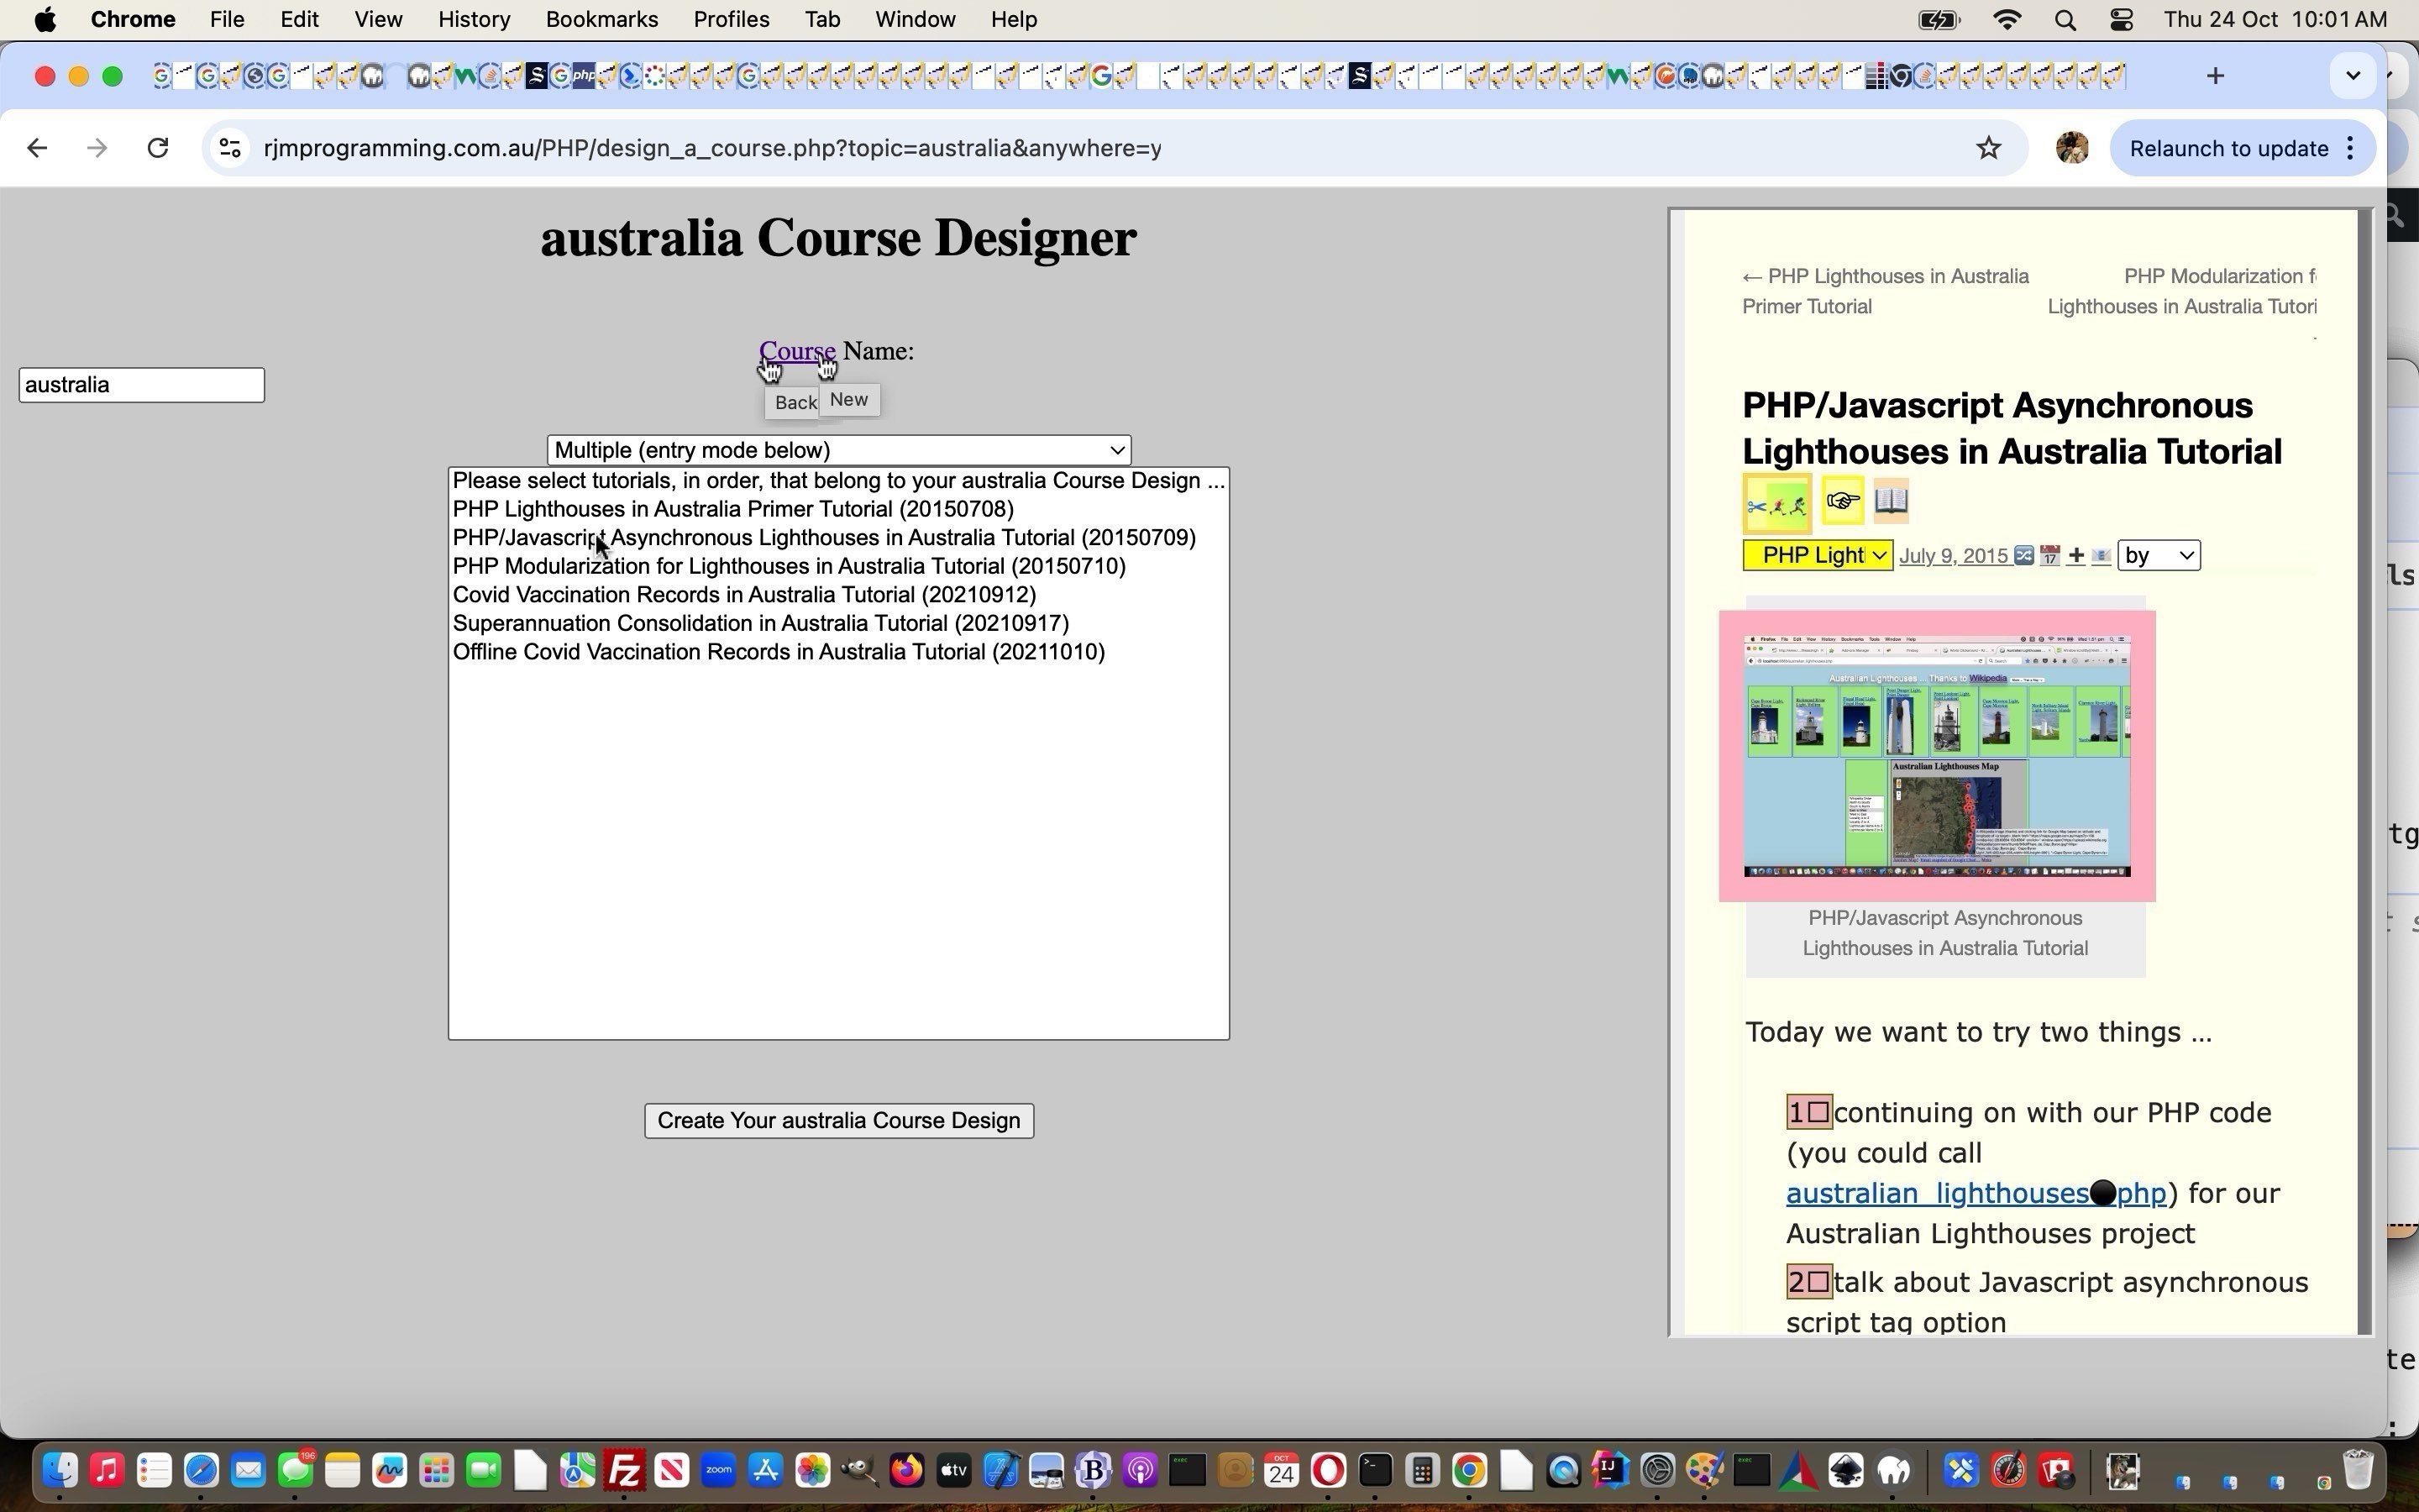Click the open book icon under article title

coord(1892,500)
